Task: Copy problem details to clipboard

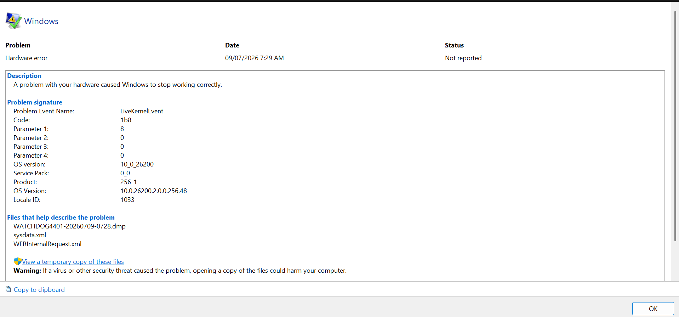Action: pyautogui.click(x=39, y=290)
